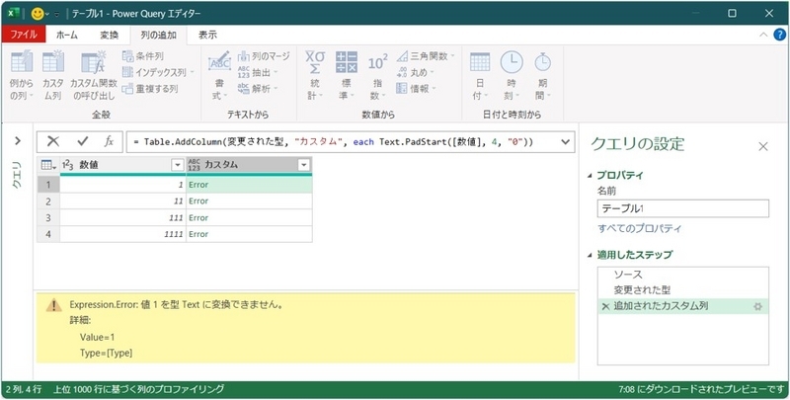Open the 抽出 extract tool
The image size is (790, 400).
(x=258, y=72)
